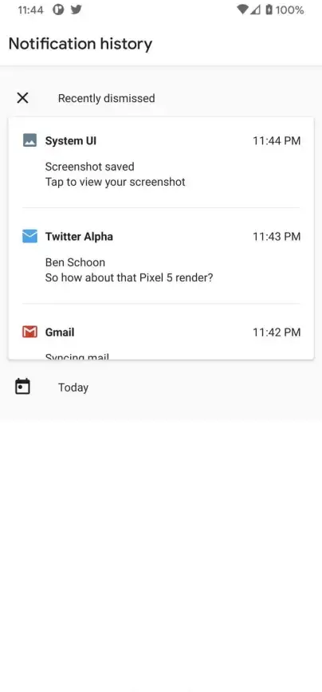Expand the Today section

coord(161,387)
